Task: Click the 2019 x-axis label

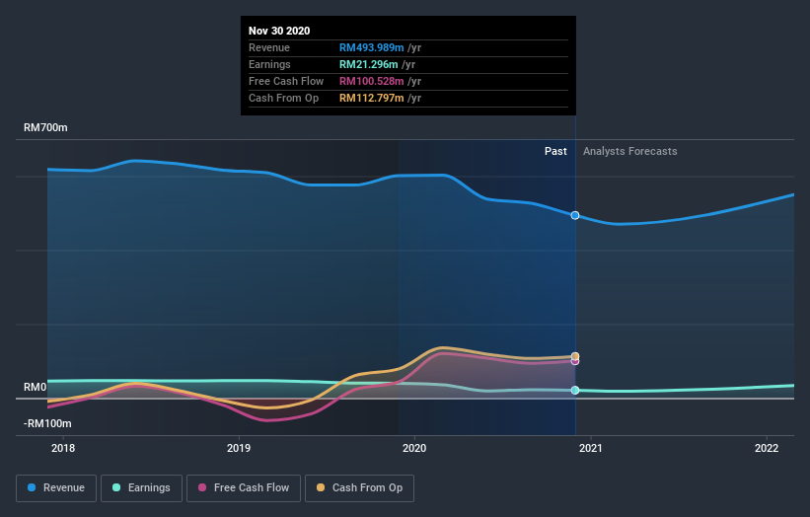Action: point(239,448)
